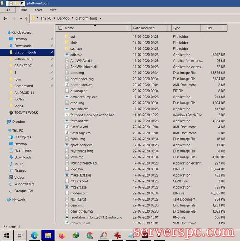Select the adb.exe application file
This screenshot has height=241, width=240.
click(76, 55)
